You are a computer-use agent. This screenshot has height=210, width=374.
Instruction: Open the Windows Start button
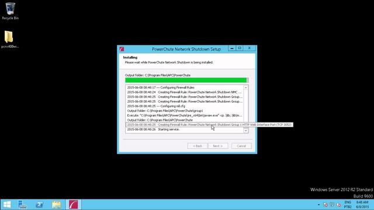[7, 205]
